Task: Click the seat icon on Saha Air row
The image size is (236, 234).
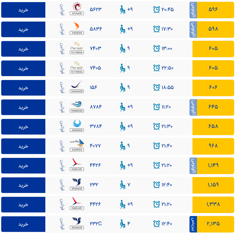Action: 123,87
